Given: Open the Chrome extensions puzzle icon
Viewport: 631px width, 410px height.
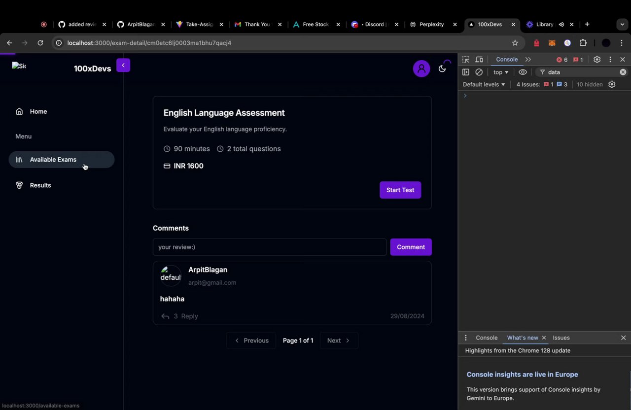Looking at the screenshot, I should point(583,43).
